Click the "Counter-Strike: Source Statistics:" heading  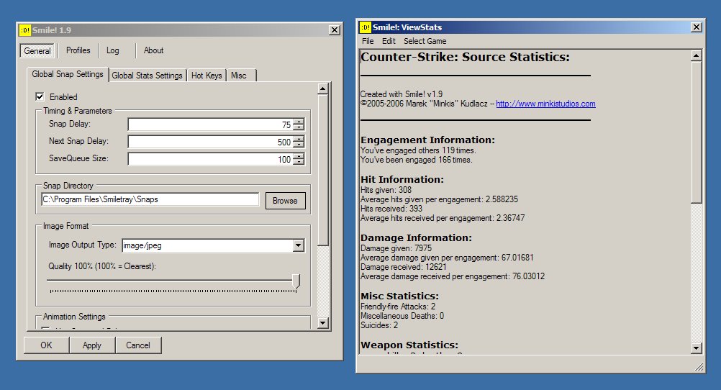point(465,57)
